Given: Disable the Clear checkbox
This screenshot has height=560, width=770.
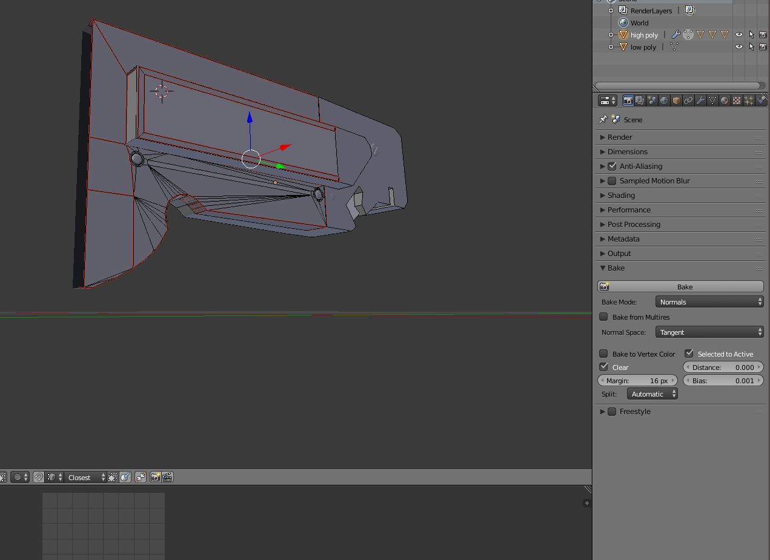Looking at the screenshot, I should [x=603, y=367].
